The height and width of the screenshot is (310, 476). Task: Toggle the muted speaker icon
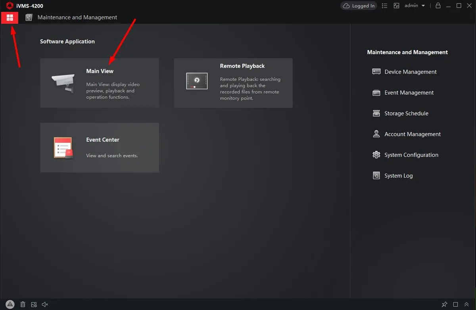point(45,304)
